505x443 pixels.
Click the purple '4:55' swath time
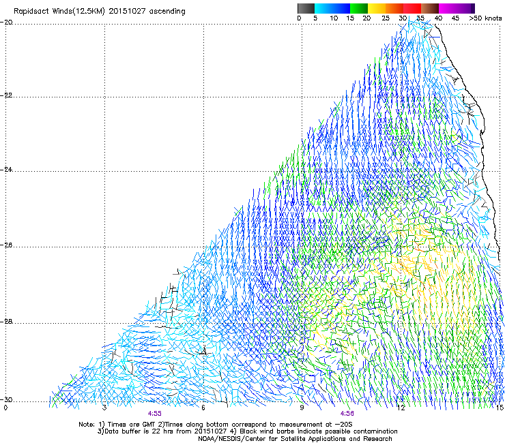[x=155, y=414]
